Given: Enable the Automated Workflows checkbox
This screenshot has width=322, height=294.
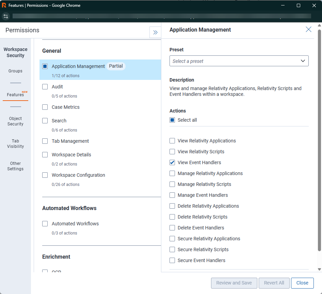Looking at the screenshot, I should 45,223.
